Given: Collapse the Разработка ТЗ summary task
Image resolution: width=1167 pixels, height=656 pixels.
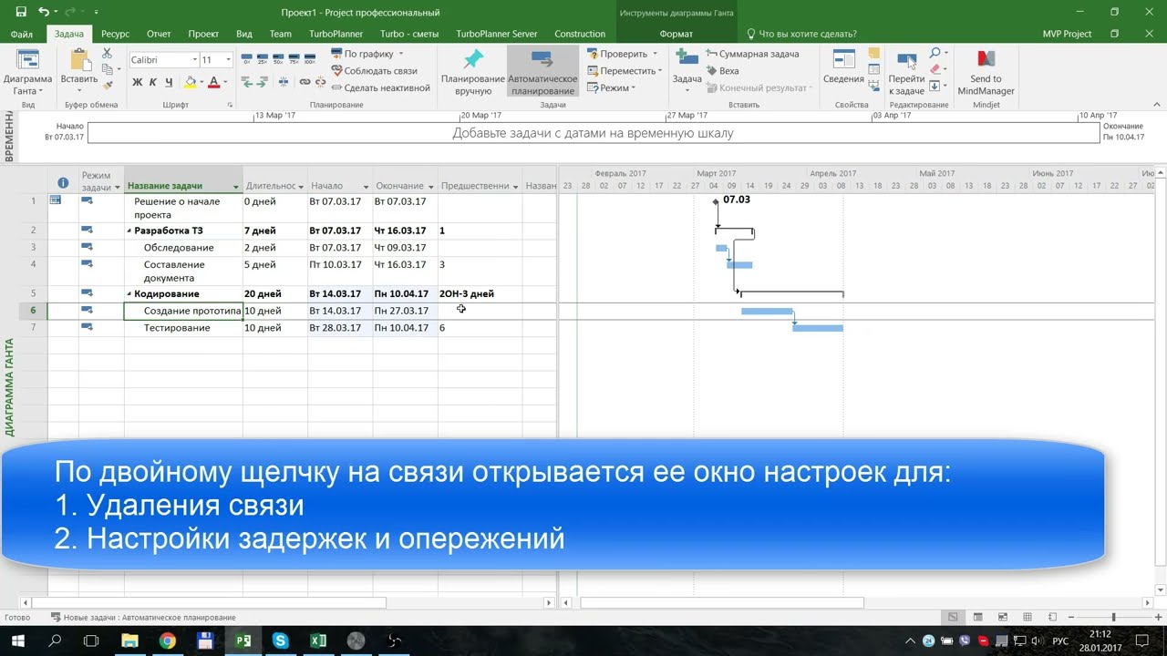Looking at the screenshot, I should coord(129,231).
